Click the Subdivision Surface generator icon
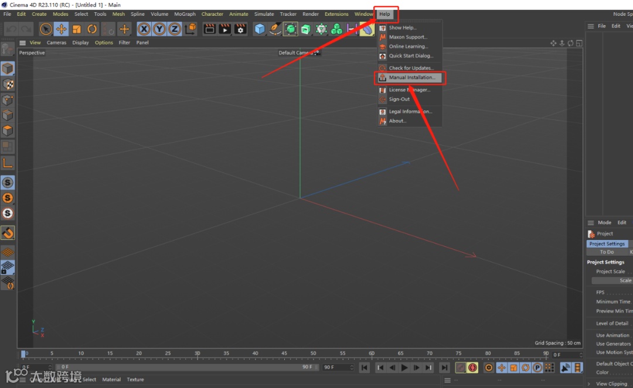This screenshot has height=388, width=633. click(x=290, y=29)
